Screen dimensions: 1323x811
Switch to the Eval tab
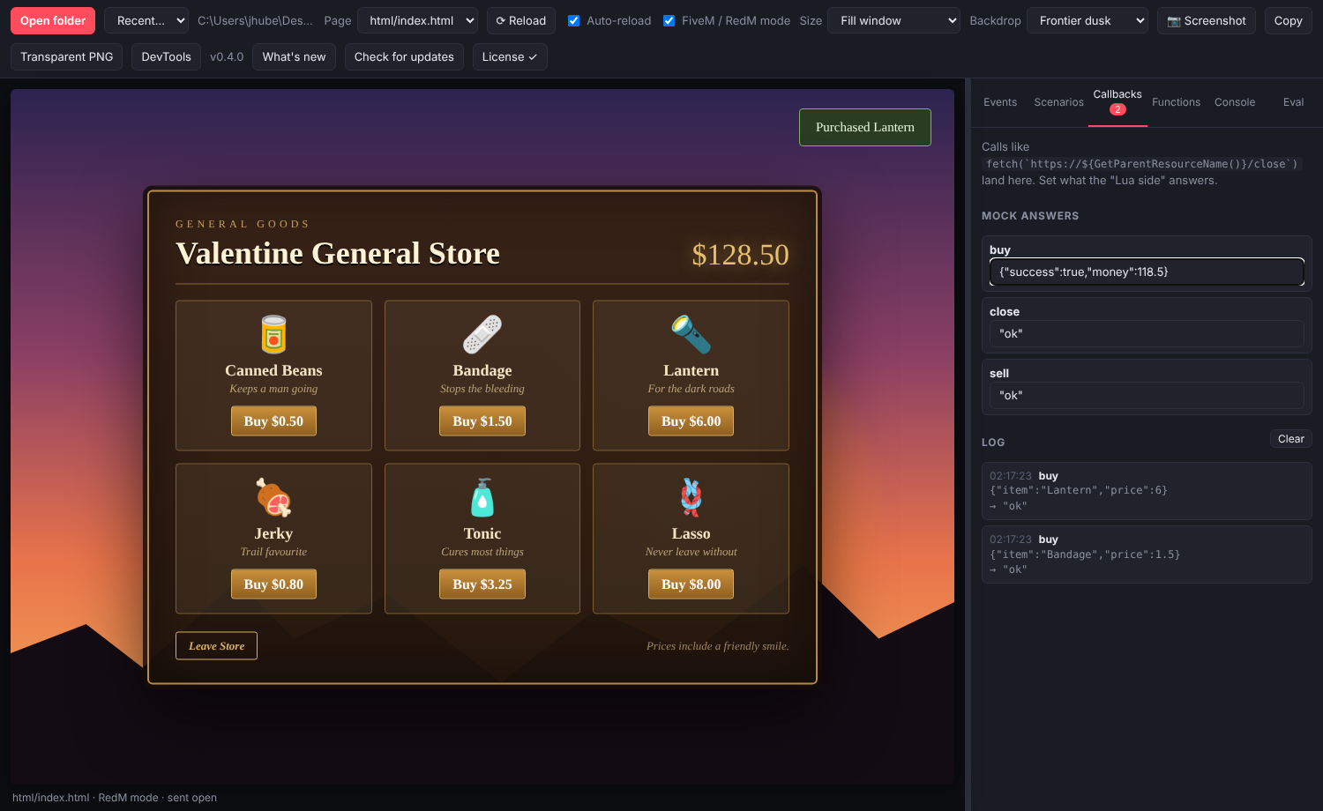tap(1293, 102)
